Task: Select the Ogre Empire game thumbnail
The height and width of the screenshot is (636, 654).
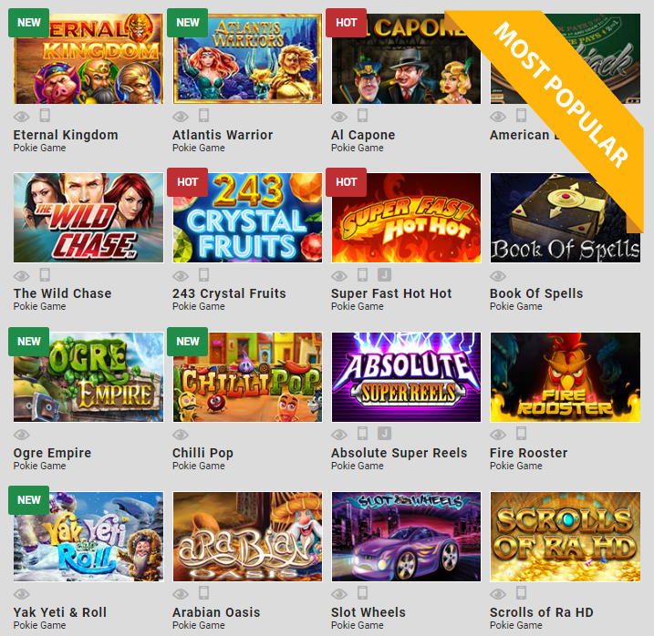Action: 88,376
